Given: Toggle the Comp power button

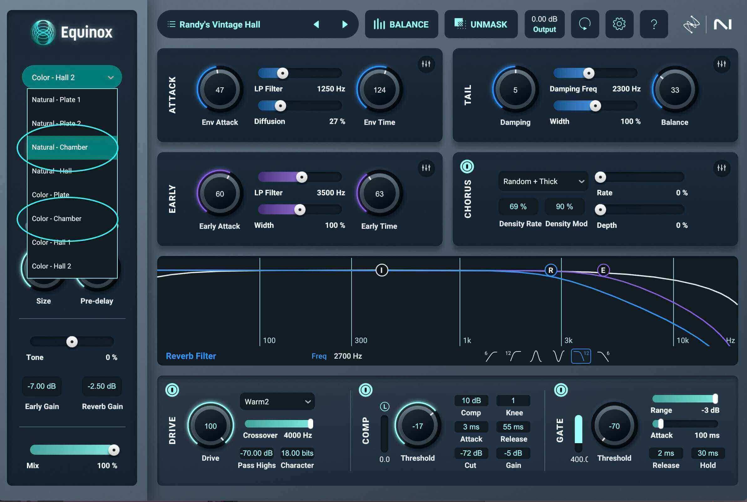Looking at the screenshot, I should pos(365,390).
